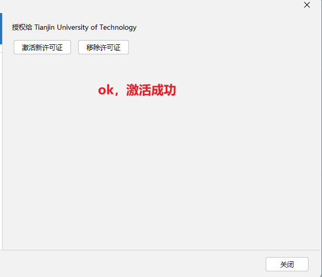Remove the current license with 移除许可证
The height and width of the screenshot is (277, 322).
point(103,47)
